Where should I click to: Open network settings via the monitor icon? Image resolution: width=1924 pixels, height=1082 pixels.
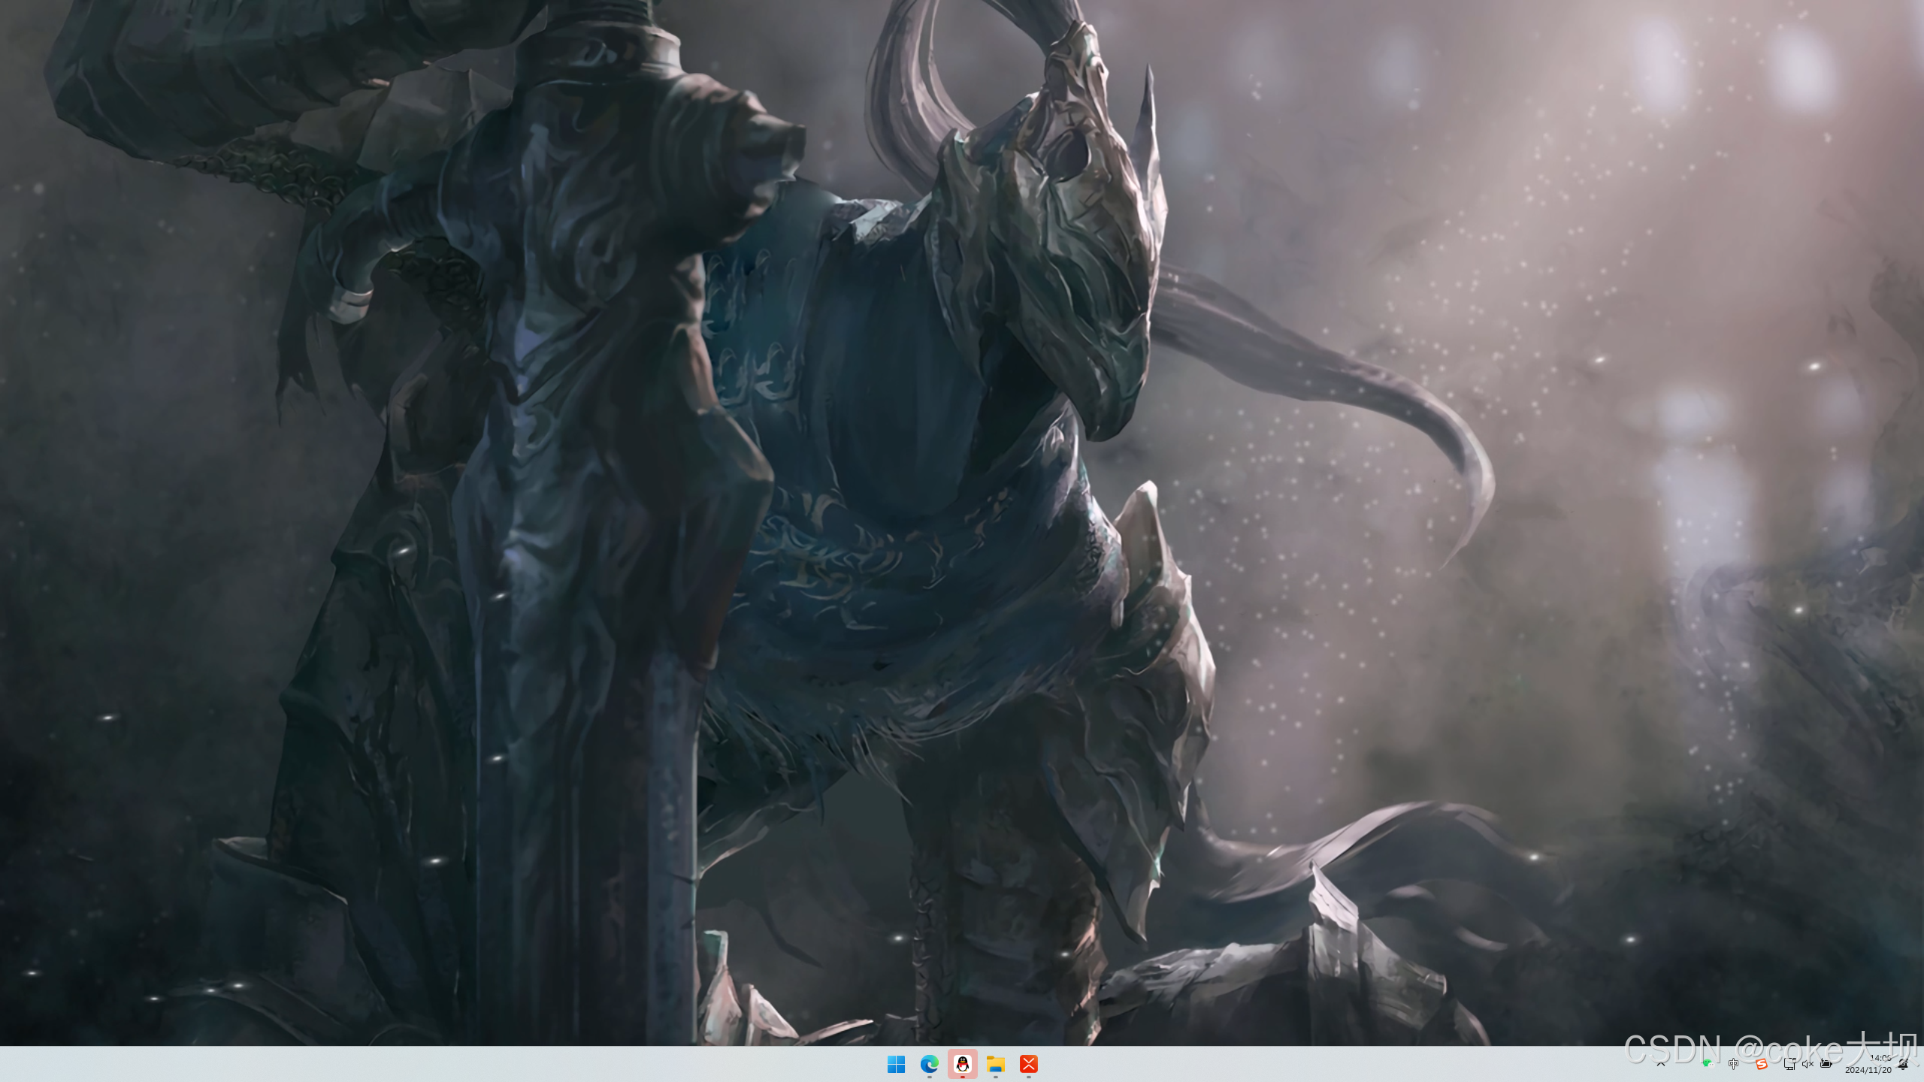[1789, 1064]
